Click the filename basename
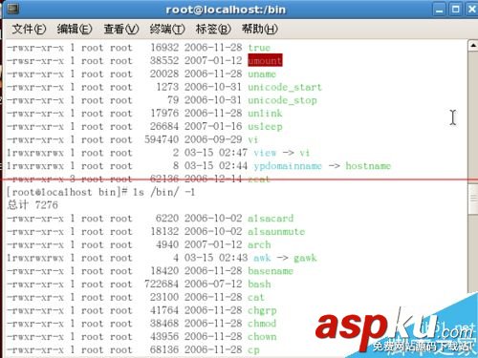The width and height of the screenshot is (478, 358). (271, 271)
